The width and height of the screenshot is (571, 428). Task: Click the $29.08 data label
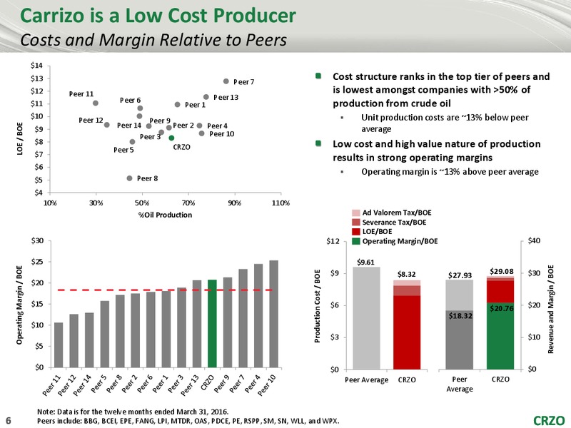coord(502,272)
